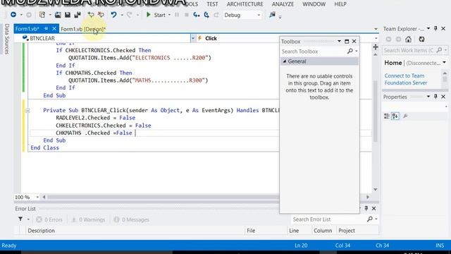The width and height of the screenshot is (451, 254).
Task: Open Toolbox window options dropdown
Action: 339,42
